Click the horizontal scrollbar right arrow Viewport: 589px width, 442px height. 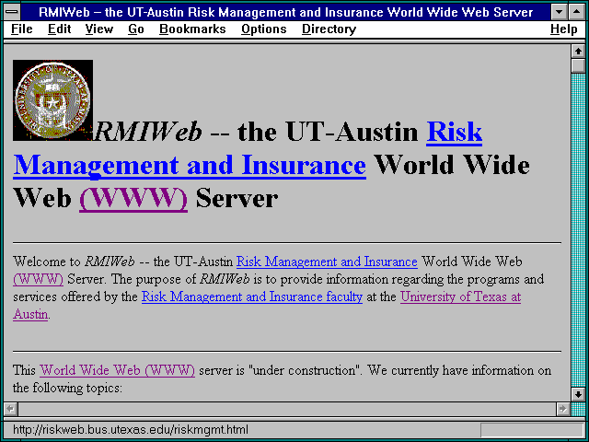(562, 409)
